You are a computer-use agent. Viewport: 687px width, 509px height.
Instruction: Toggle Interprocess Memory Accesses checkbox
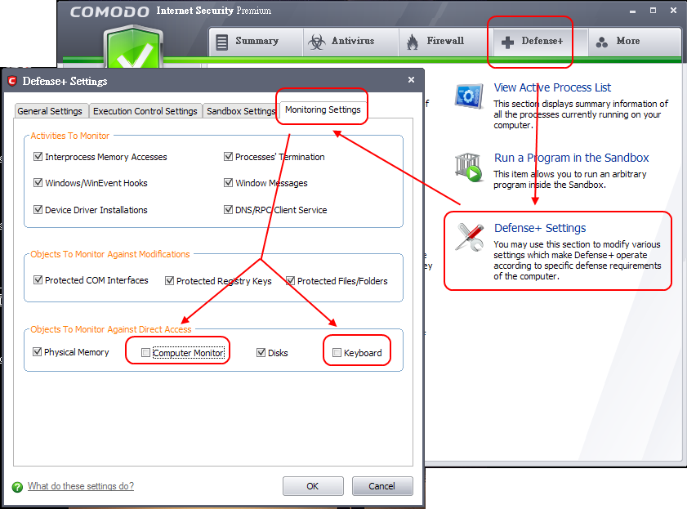38,156
